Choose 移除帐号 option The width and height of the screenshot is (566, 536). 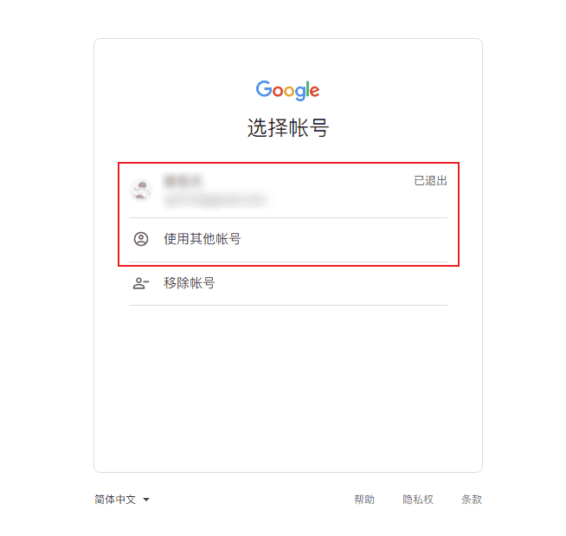click(288, 283)
